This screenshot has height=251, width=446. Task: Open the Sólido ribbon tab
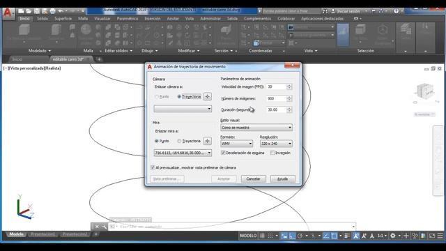click(43, 19)
